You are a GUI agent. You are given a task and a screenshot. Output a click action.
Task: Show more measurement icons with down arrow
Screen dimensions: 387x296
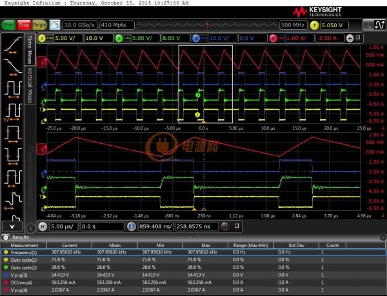12,226
